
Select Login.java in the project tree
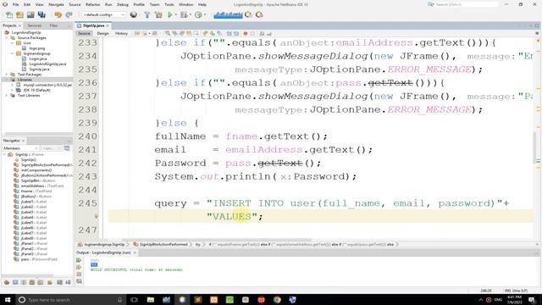(x=37, y=58)
